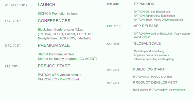Click Blockchain Conference in Tokyo line

pyautogui.click(x=60, y=30)
